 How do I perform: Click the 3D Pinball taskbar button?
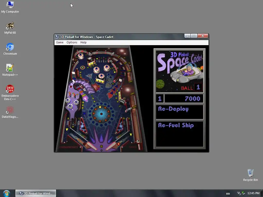pos(36,193)
